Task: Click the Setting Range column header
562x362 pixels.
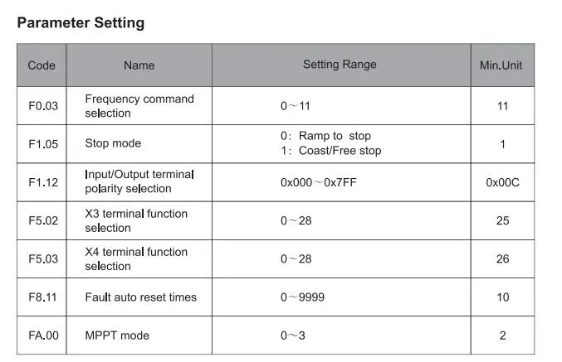Action: click(341, 65)
